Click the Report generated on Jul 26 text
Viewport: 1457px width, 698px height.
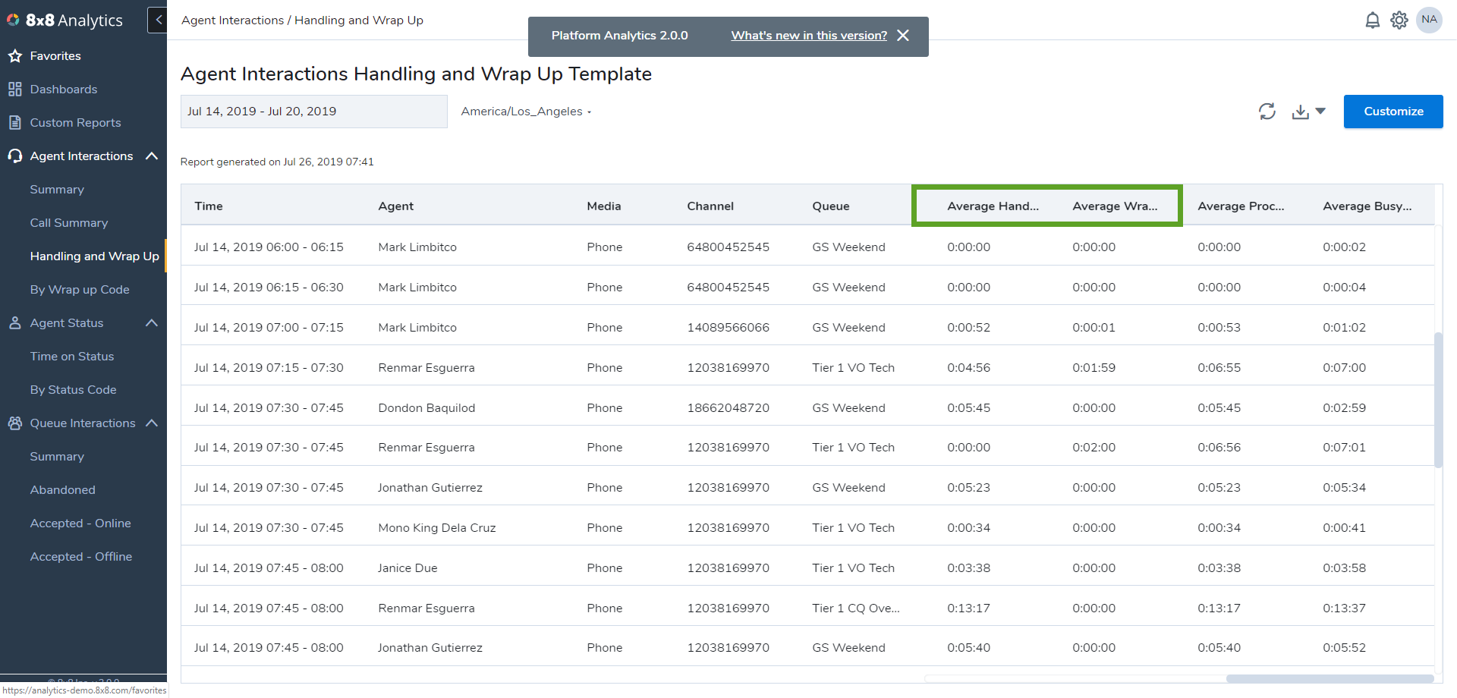(x=277, y=162)
